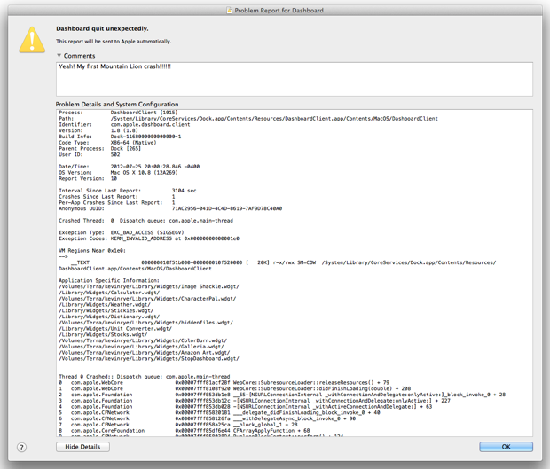Click the 'Code Type: X86-64 (Native)' line
Screen dimensions: 550x469
(107, 143)
